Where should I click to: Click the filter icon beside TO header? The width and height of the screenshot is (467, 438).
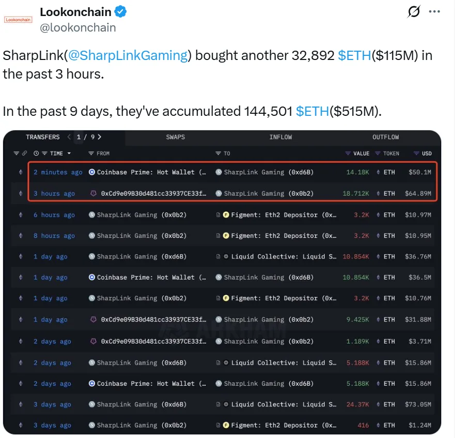[219, 154]
